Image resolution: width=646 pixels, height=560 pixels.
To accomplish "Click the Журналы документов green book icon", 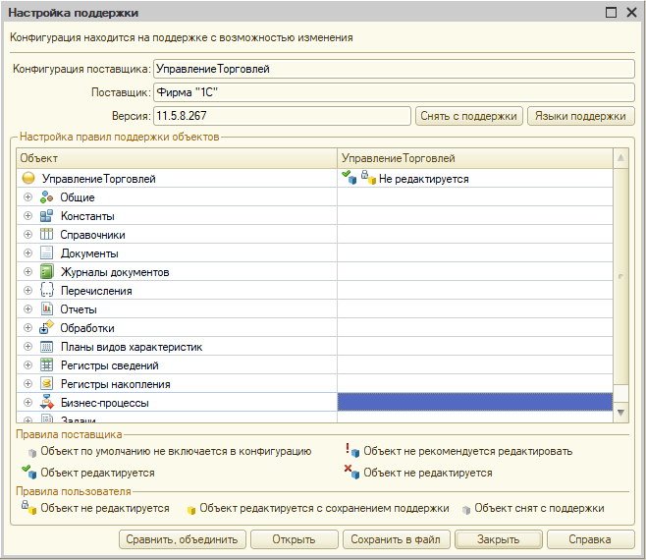I will [x=46, y=272].
